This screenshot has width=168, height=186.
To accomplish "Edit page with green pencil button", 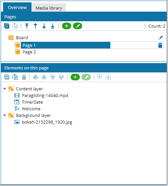I will 78,26.
